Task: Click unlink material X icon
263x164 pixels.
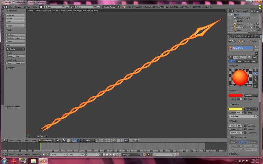Action: 245,57
